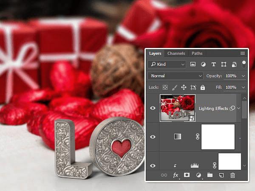The height and width of the screenshot is (191, 255).
Task: Toggle visibility of the gradient fill layer
Action: [x=153, y=137]
